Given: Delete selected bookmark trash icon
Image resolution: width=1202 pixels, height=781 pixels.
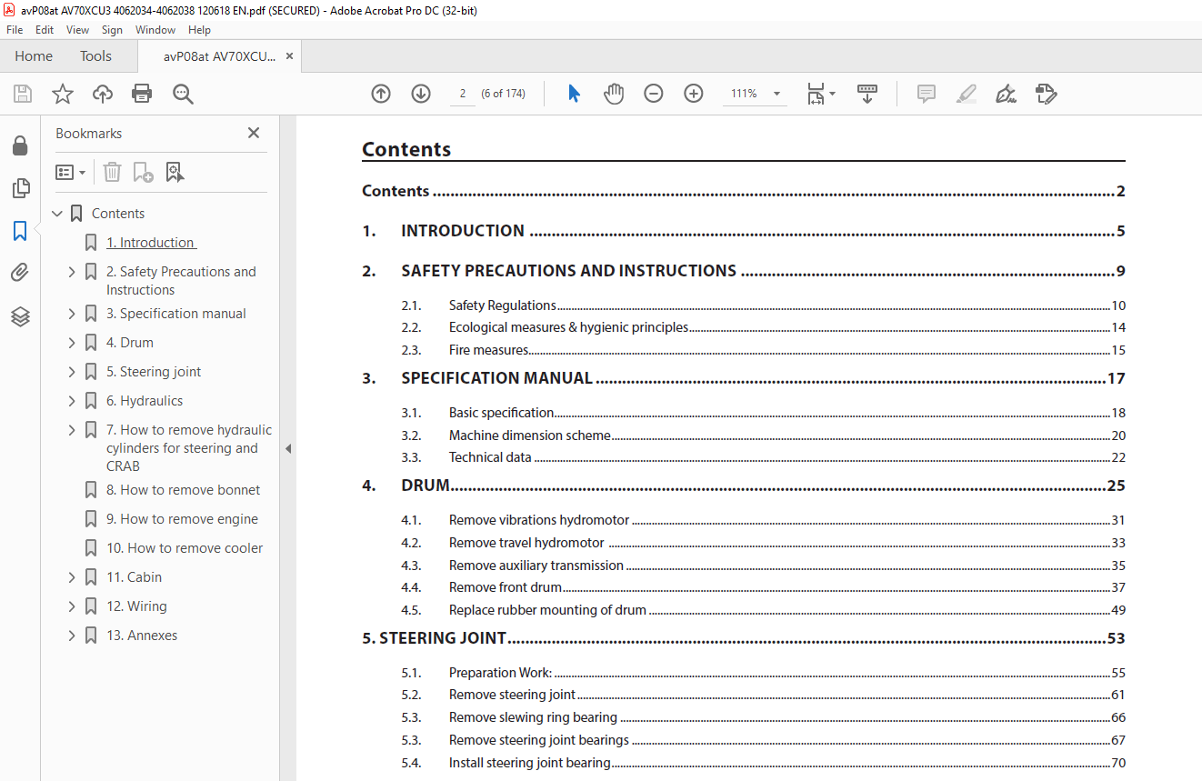Looking at the screenshot, I should point(112,172).
